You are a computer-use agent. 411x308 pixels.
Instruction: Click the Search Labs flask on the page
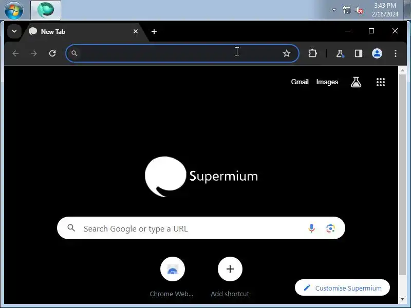click(x=356, y=82)
